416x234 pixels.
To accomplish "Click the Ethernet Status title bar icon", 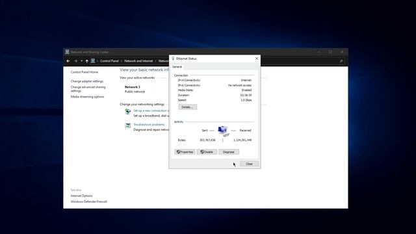I will [173, 58].
